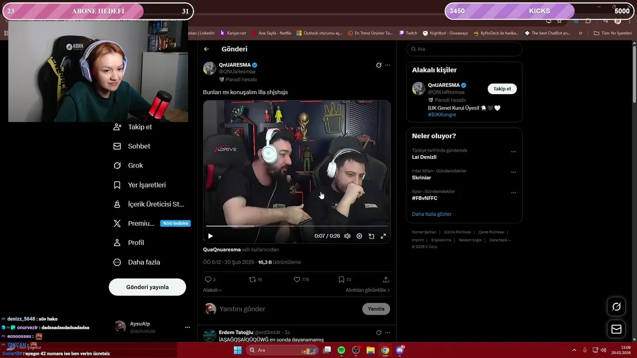
Task: Open more options on QnUARESMA post
Action: 388,65
